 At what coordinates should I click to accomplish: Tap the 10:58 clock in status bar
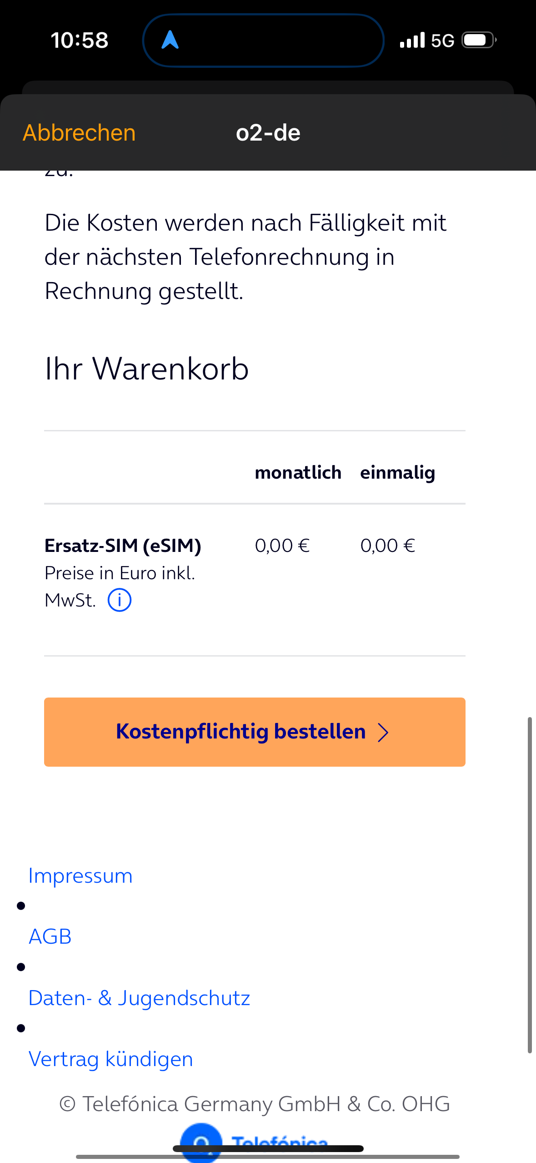80,40
